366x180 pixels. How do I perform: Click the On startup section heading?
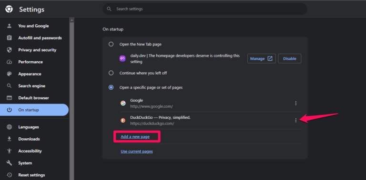point(113,29)
